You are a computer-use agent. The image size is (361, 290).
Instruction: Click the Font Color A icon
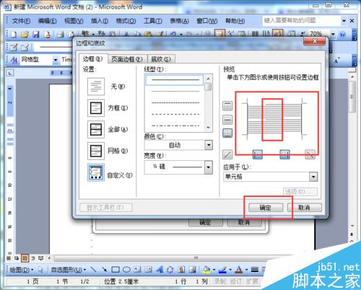pyautogui.click(x=238, y=270)
